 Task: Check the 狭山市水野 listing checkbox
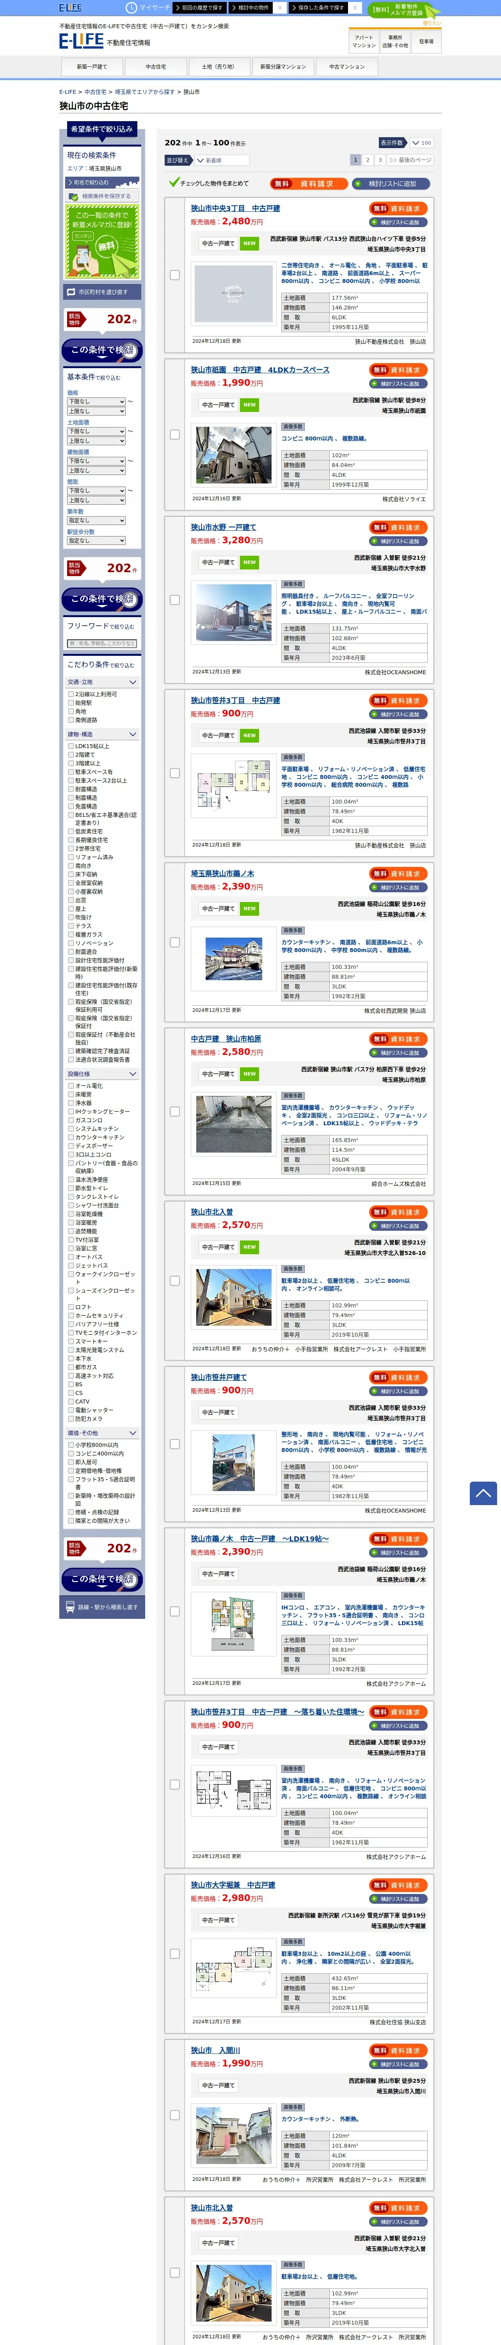174,600
